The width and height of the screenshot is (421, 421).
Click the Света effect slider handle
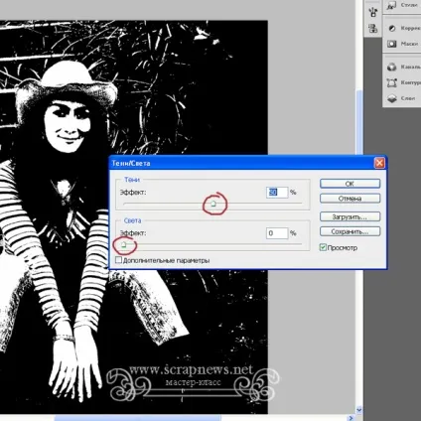pos(124,244)
